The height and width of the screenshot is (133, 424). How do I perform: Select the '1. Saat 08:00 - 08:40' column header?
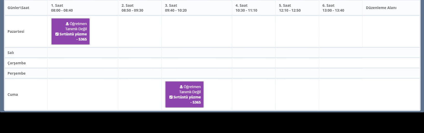(62, 8)
